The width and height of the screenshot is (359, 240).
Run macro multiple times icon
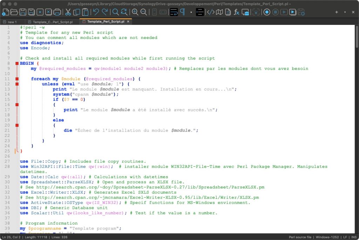[x=293, y=12]
